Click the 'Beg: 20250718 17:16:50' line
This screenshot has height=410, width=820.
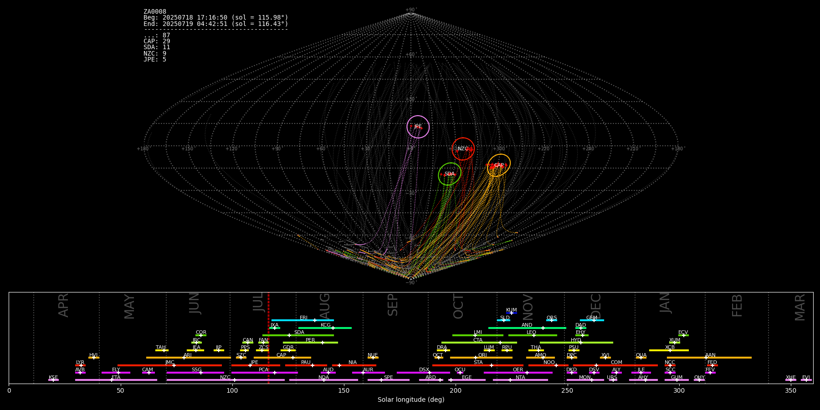pos(216,18)
